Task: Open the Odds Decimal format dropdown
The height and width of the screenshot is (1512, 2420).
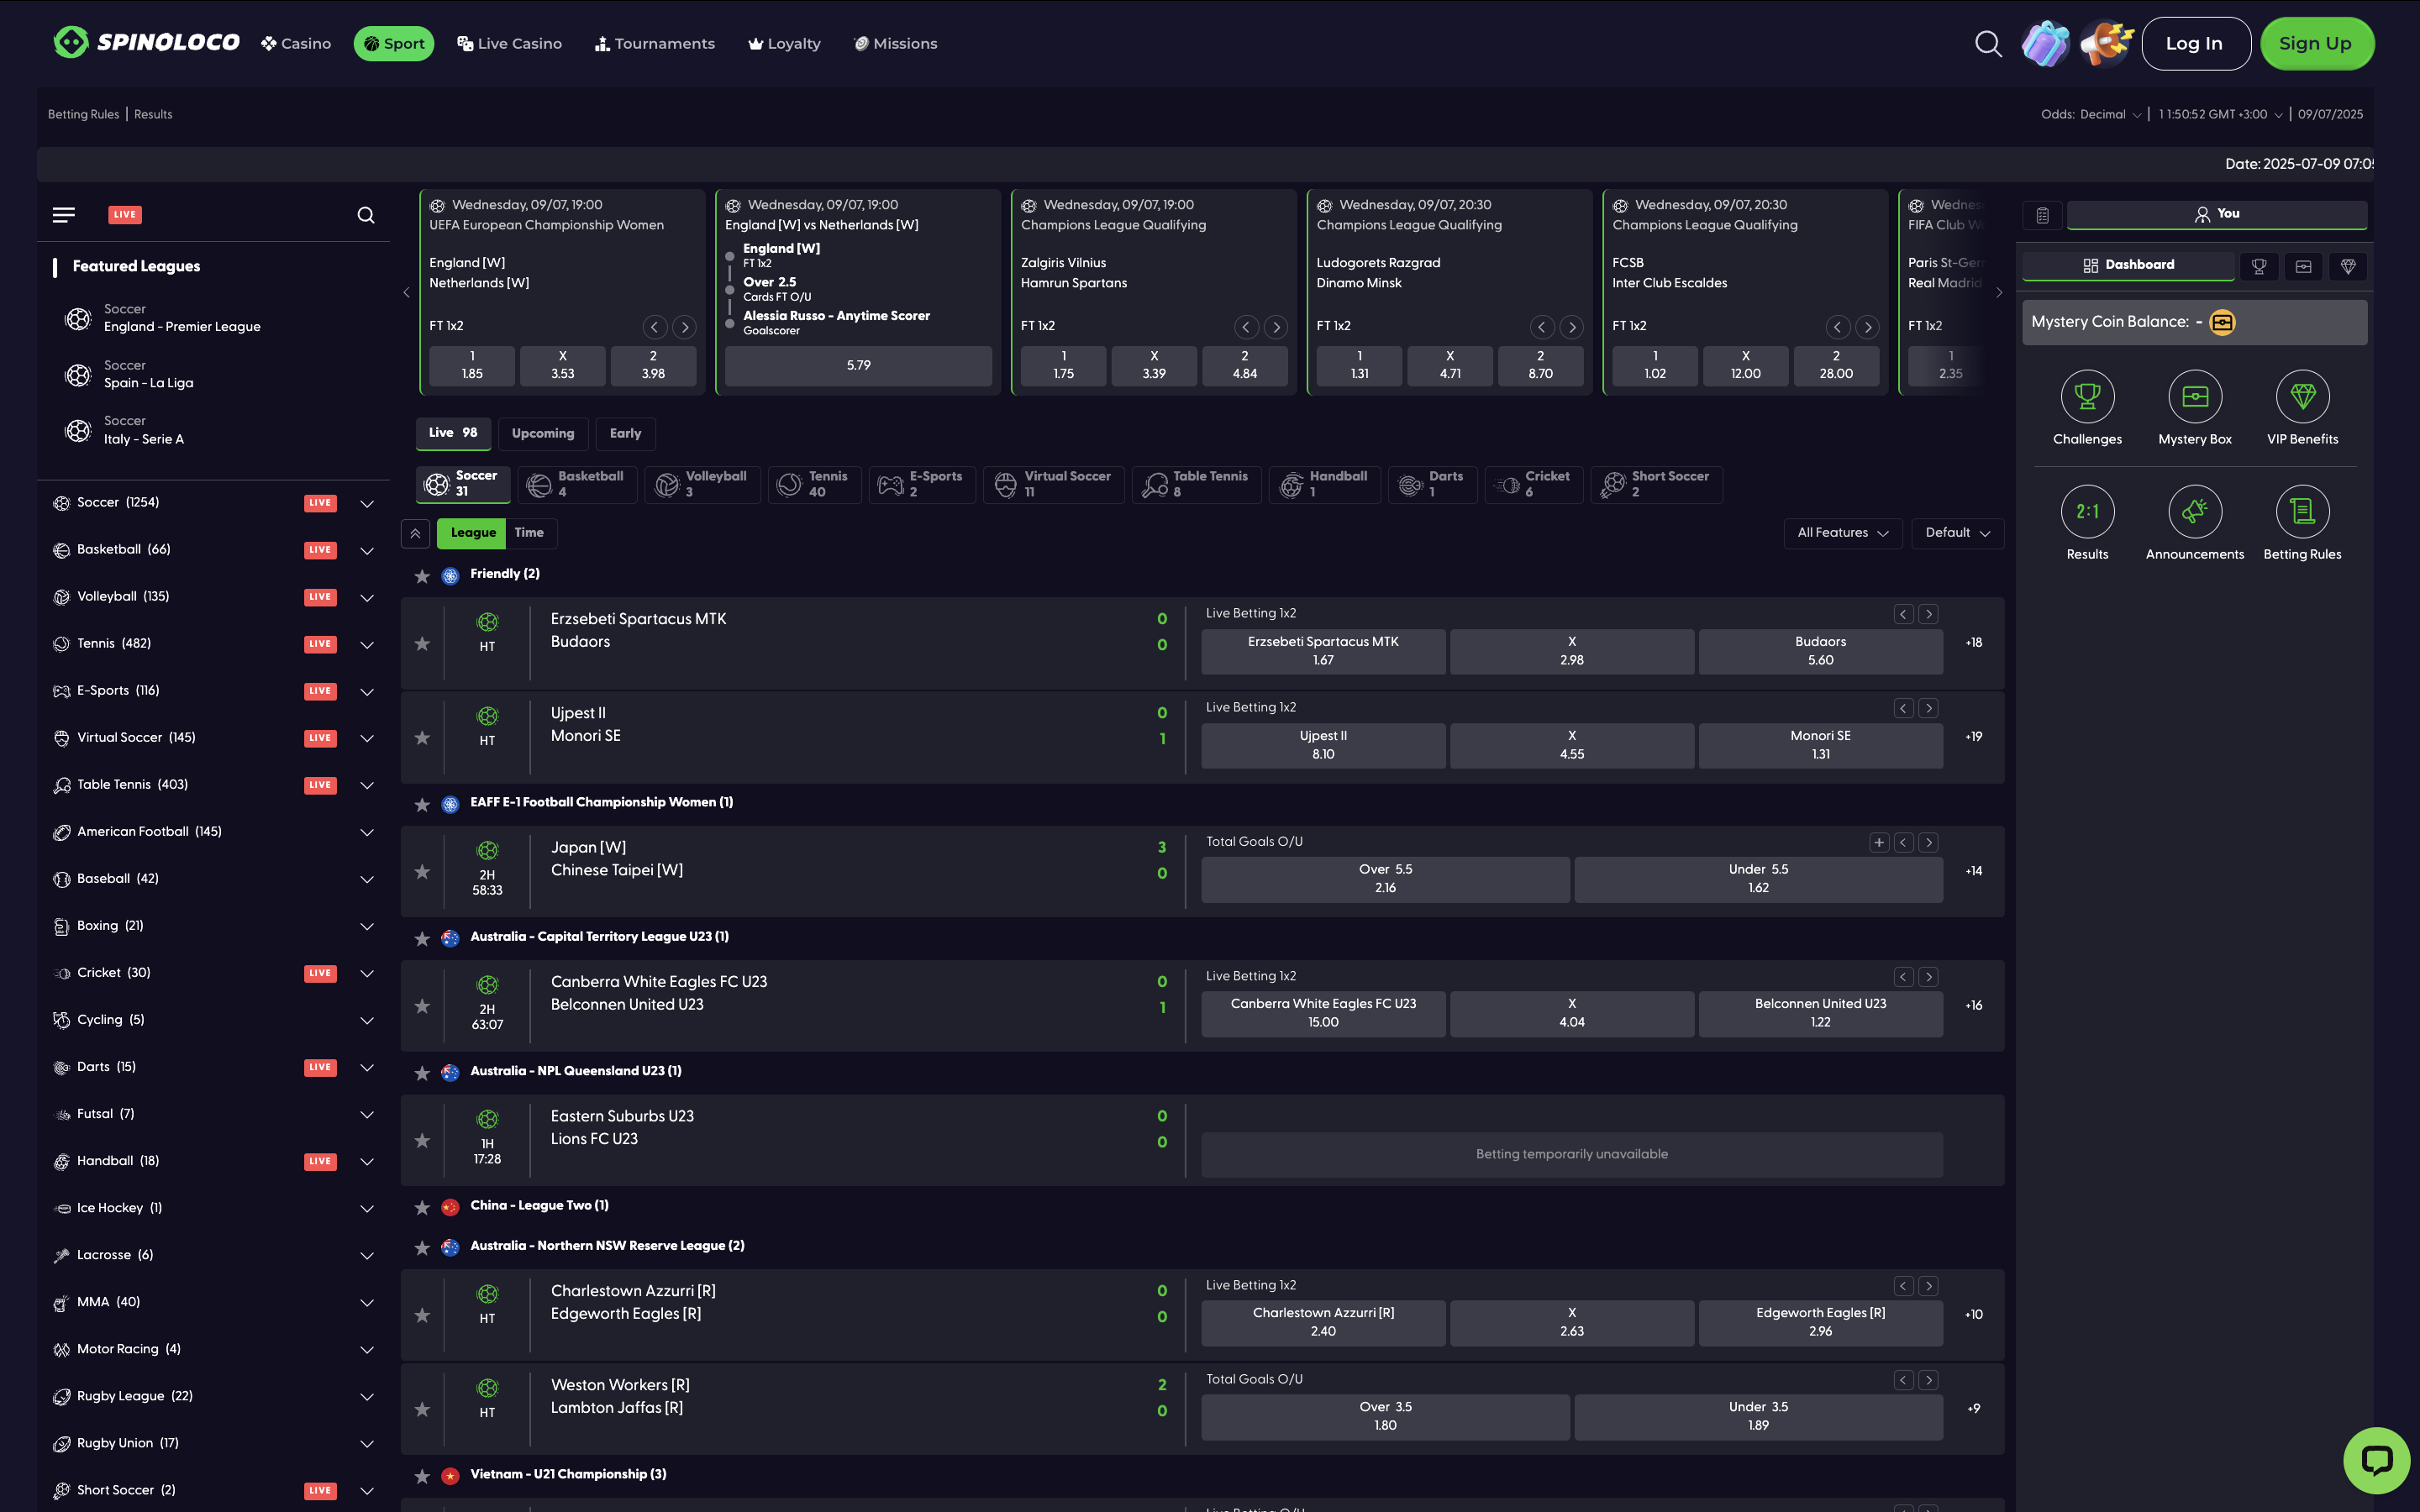Action: (x=2091, y=114)
